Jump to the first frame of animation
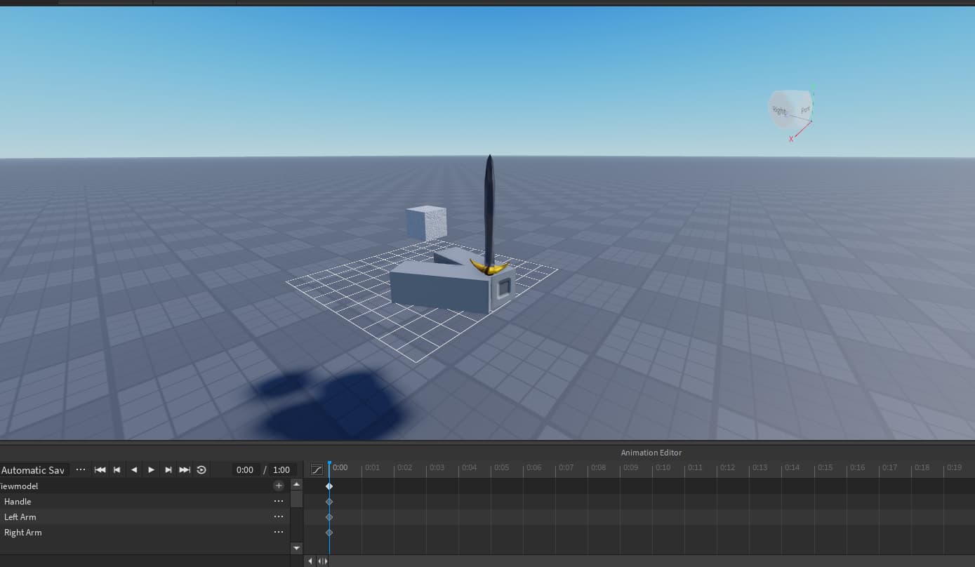 pos(100,470)
